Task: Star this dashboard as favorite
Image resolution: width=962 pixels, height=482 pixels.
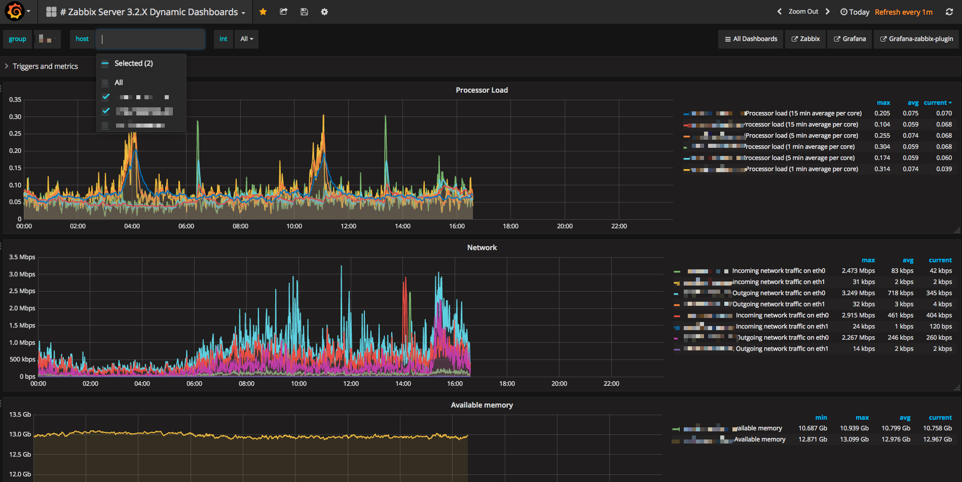Action: tap(263, 12)
